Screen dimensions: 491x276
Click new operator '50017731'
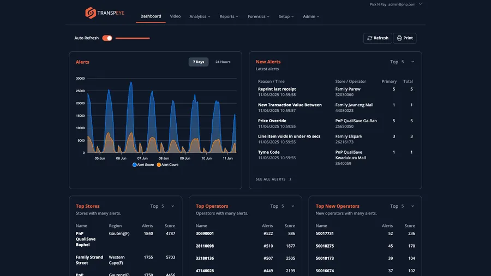pos(325,233)
